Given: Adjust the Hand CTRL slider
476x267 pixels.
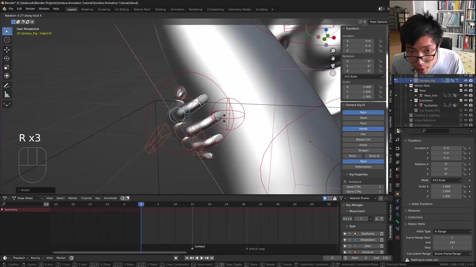Looking at the screenshot, I should [363, 187].
